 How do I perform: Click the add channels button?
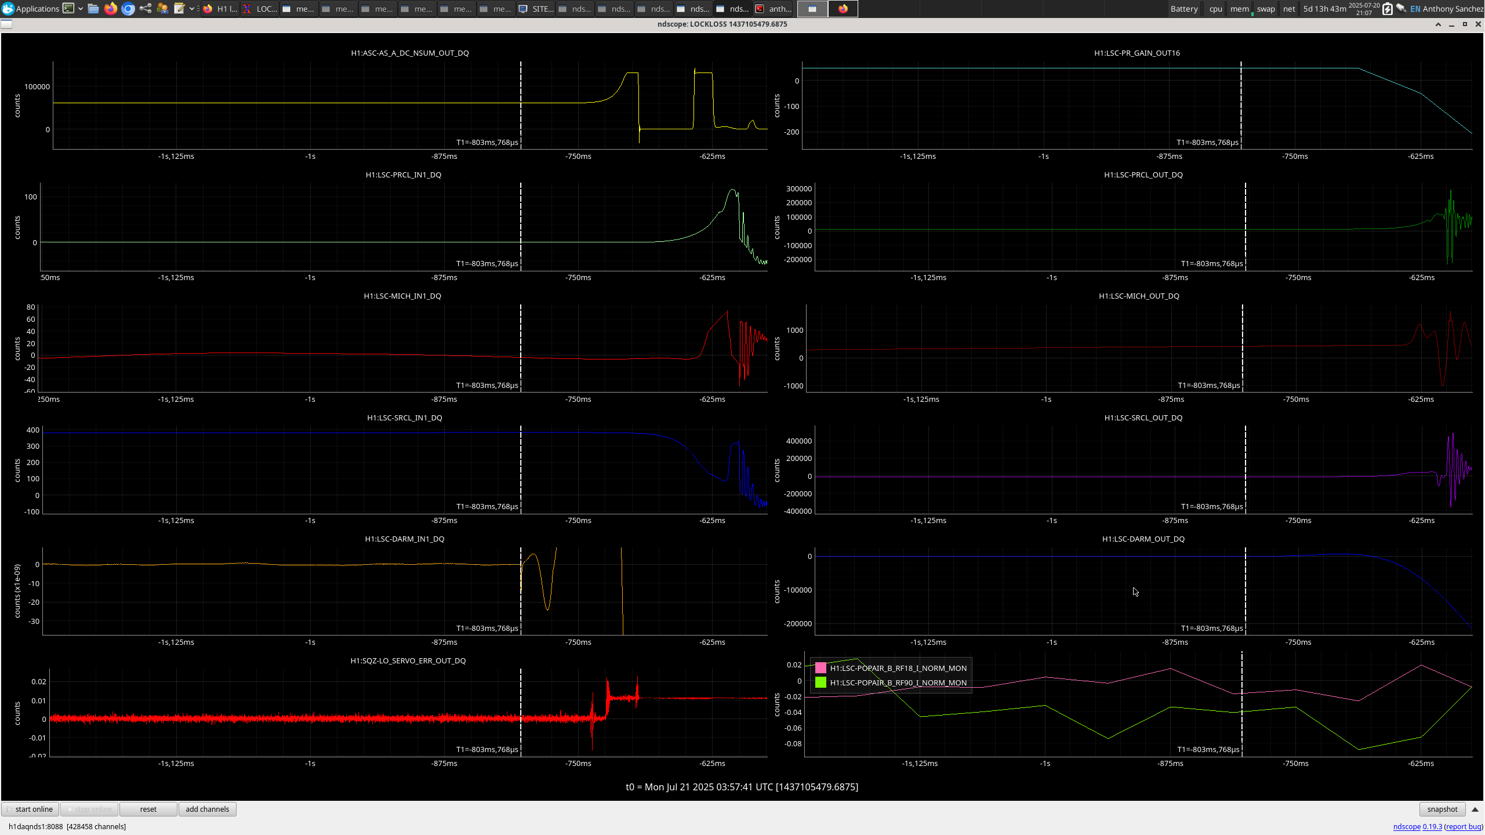pos(207,809)
